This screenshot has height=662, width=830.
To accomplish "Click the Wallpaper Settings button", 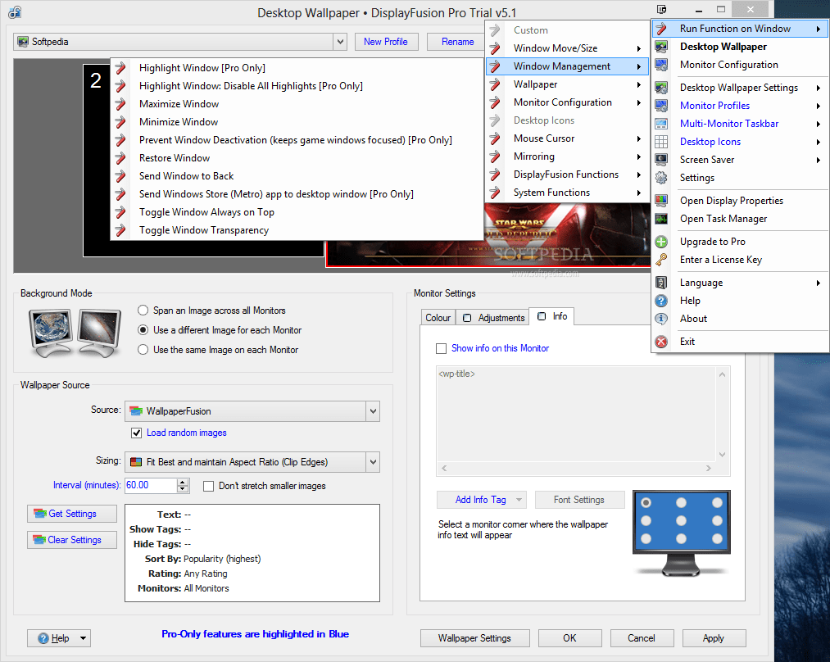I will click(x=474, y=637).
